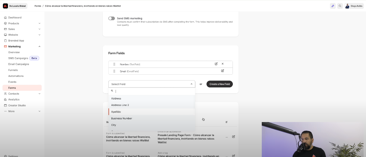
Task: Click the drag handle of Email field
Action: point(114,71)
